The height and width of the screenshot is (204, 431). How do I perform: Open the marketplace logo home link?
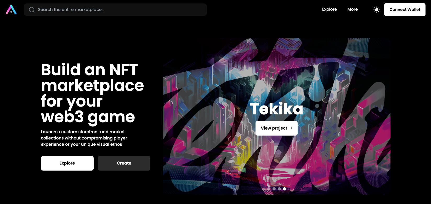pos(11,10)
